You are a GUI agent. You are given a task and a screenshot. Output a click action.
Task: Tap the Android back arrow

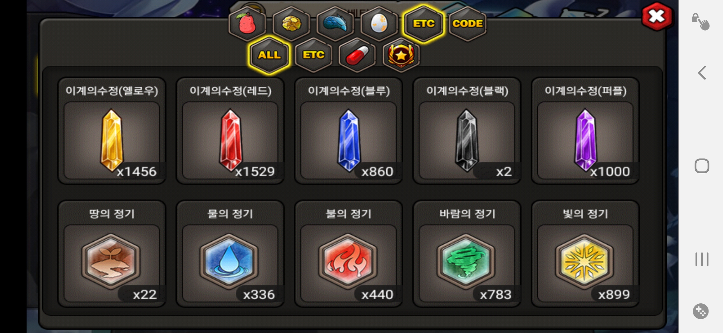tap(702, 73)
